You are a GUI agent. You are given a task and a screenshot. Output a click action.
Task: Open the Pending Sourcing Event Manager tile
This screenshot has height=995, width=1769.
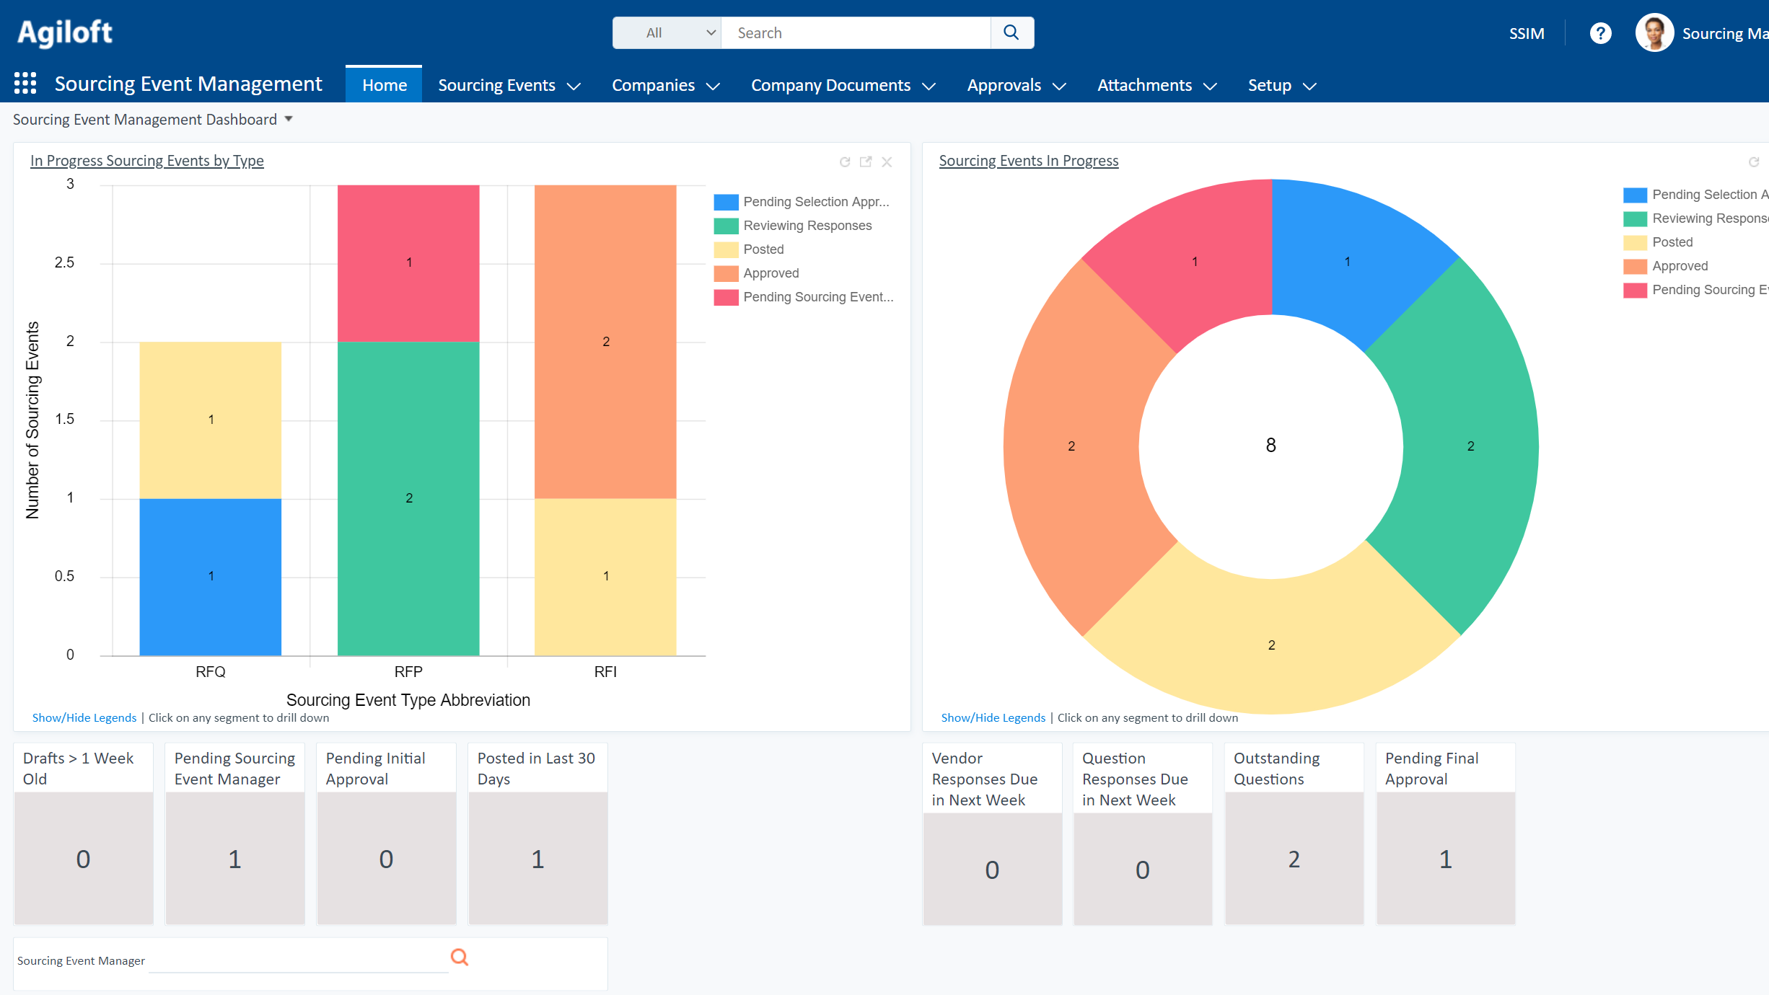coord(235,834)
